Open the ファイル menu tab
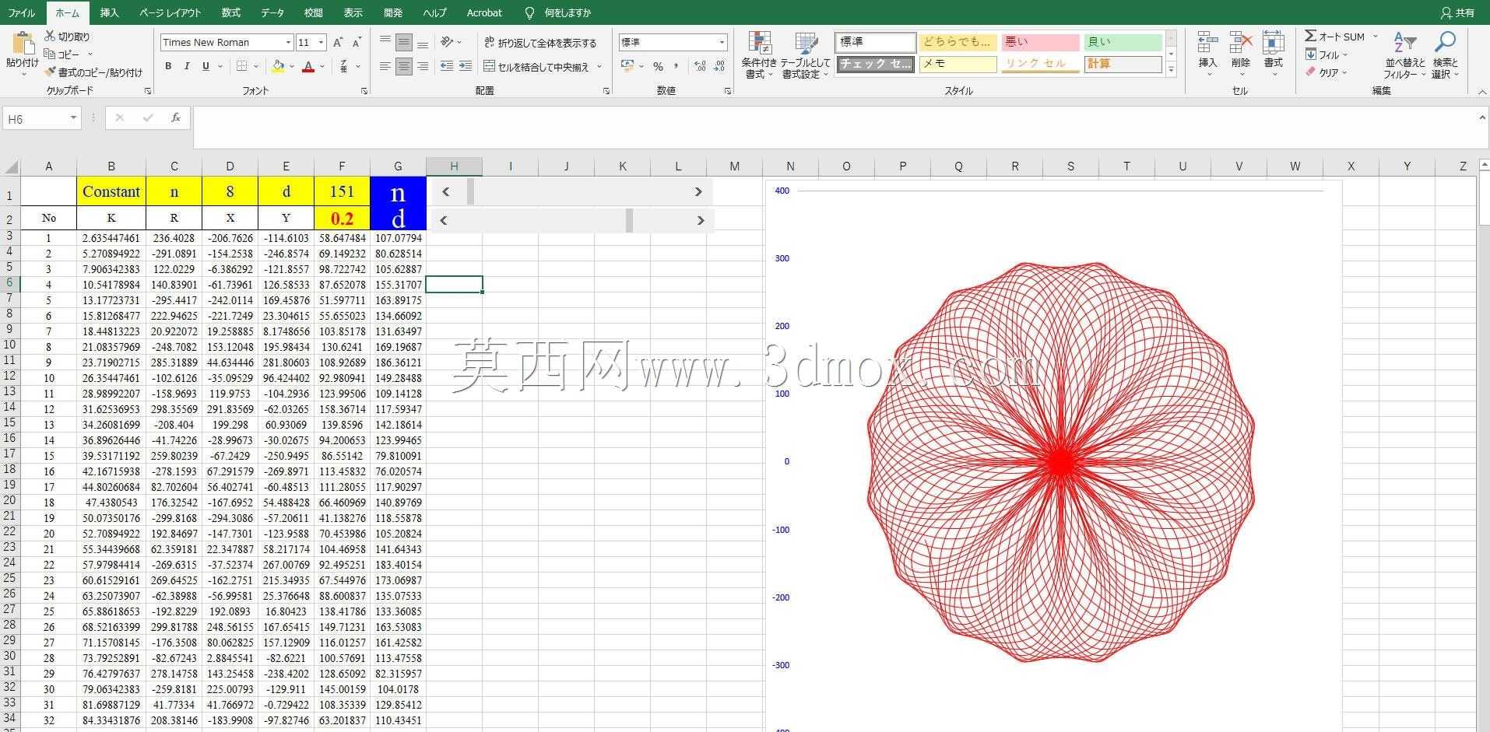1490x732 pixels. (21, 12)
